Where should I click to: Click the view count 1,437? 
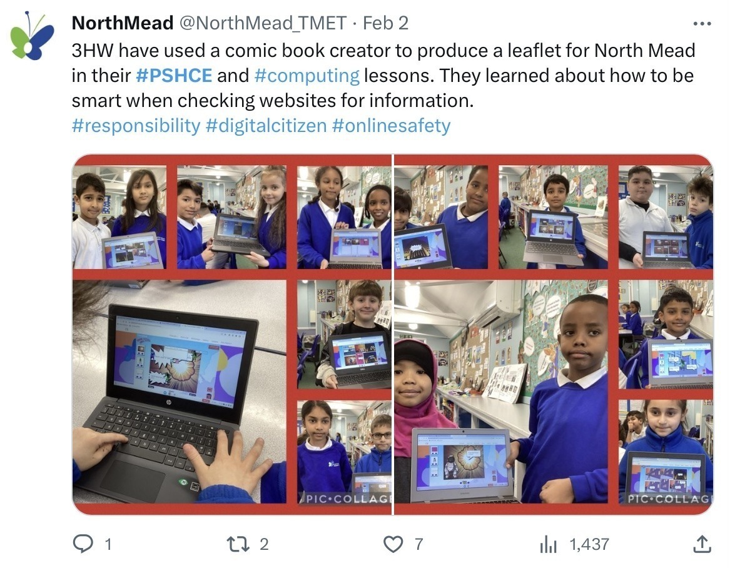point(589,544)
